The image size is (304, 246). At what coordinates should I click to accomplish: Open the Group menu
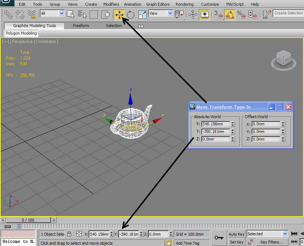tap(55, 4)
